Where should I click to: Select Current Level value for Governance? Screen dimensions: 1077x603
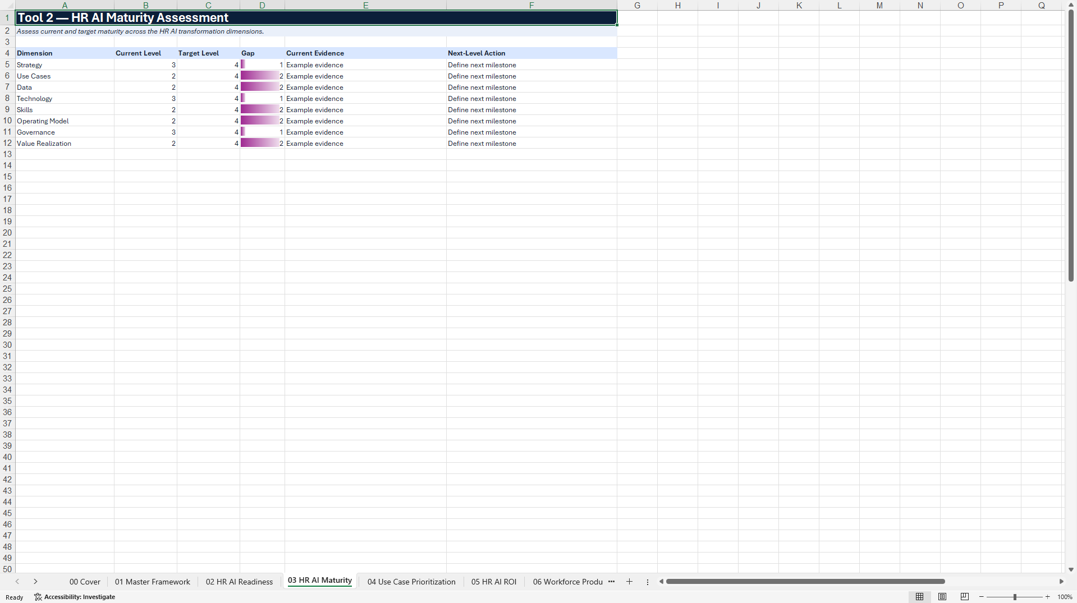[x=145, y=132]
